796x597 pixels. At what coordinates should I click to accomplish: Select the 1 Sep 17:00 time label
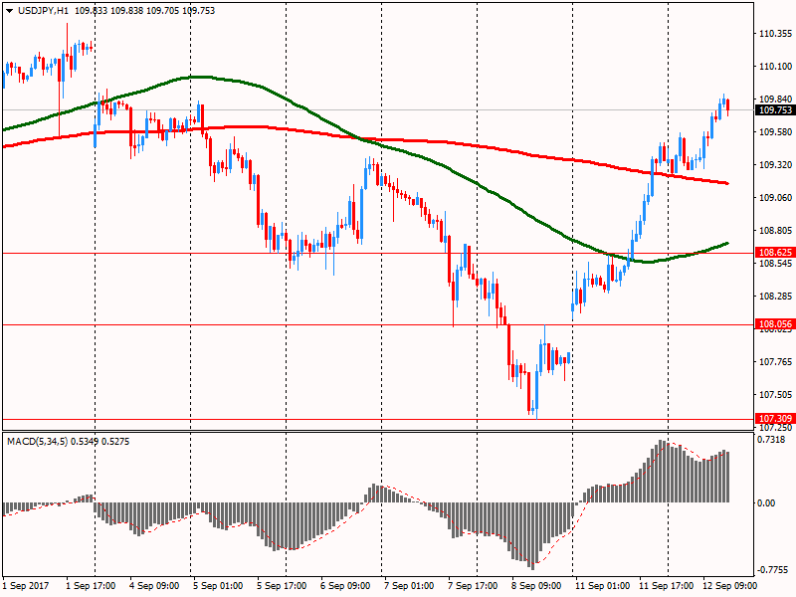coord(91,586)
